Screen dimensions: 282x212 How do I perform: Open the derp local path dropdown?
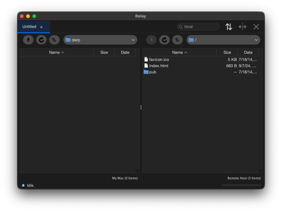(x=100, y=40)
